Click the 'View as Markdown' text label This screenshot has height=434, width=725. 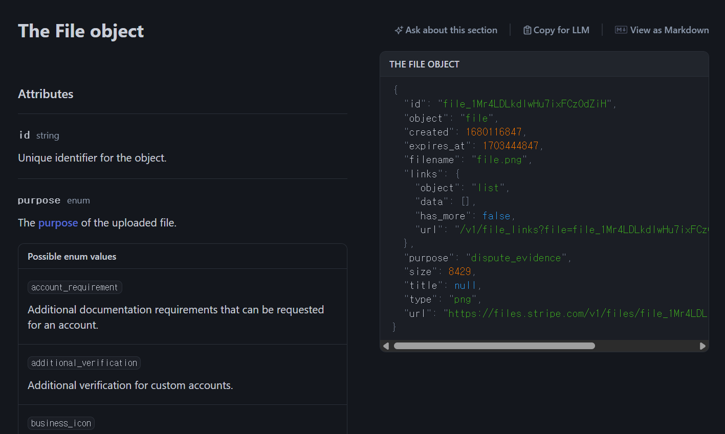click(669, 30)
